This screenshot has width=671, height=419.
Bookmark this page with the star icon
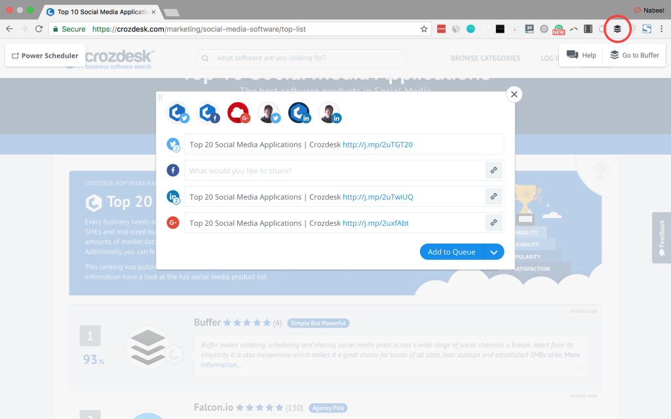click(x=424, y=29)
